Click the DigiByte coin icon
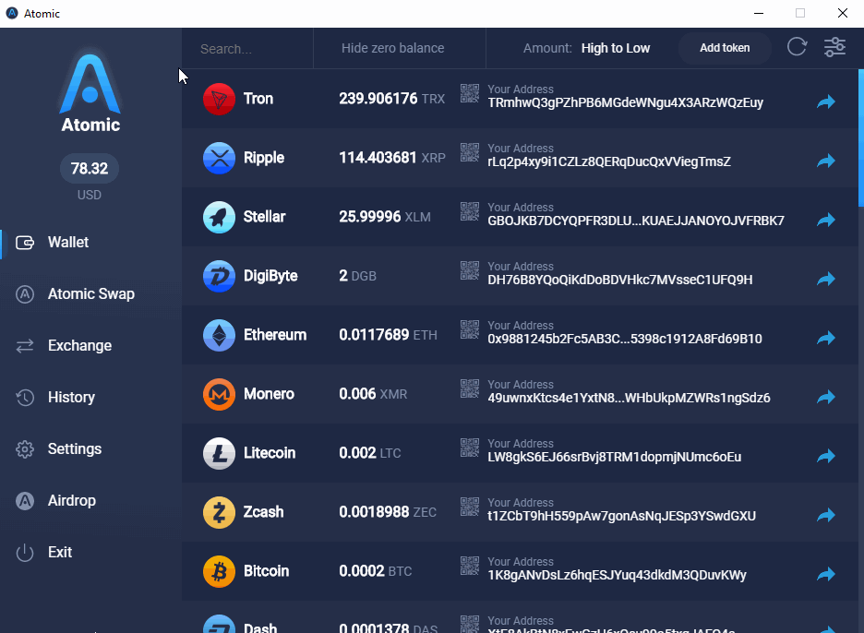 tap(219, 276)
